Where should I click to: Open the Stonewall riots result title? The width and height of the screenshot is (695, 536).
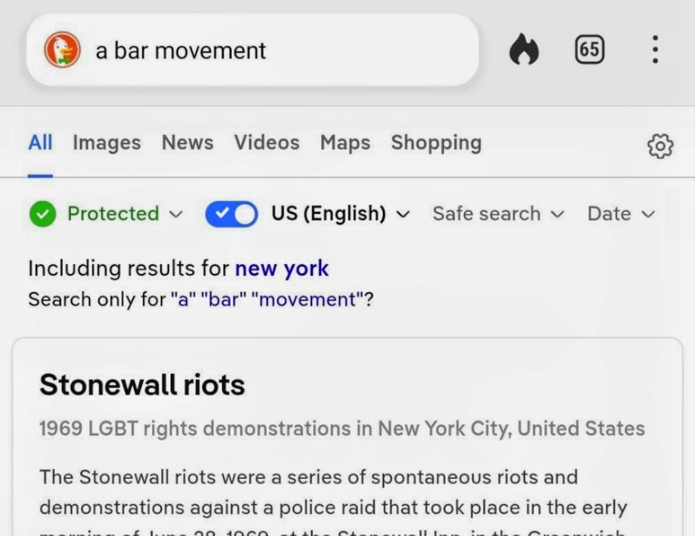click(x=142, y=385)
